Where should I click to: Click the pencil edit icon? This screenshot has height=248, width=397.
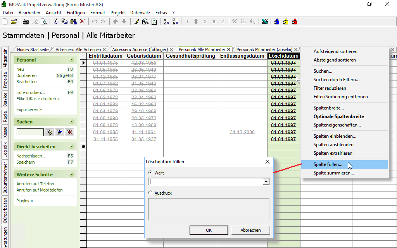click(x=136, y=22)
